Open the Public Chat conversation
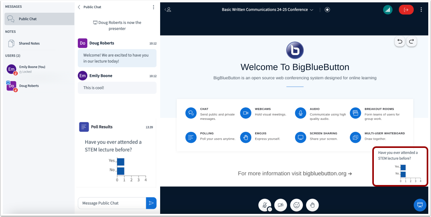The height and width of the screenshot is (217, 431). click(x=39, y=19)
